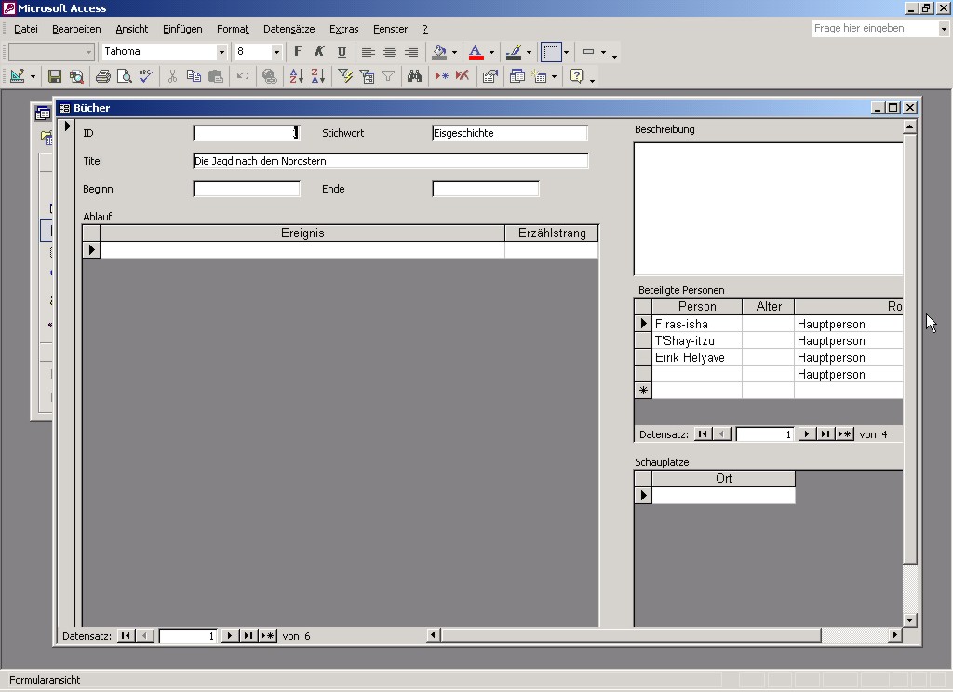The width and height of the screenshot is (953, 692).
Task: Open the Extras menu
Action: coord(343,29)
